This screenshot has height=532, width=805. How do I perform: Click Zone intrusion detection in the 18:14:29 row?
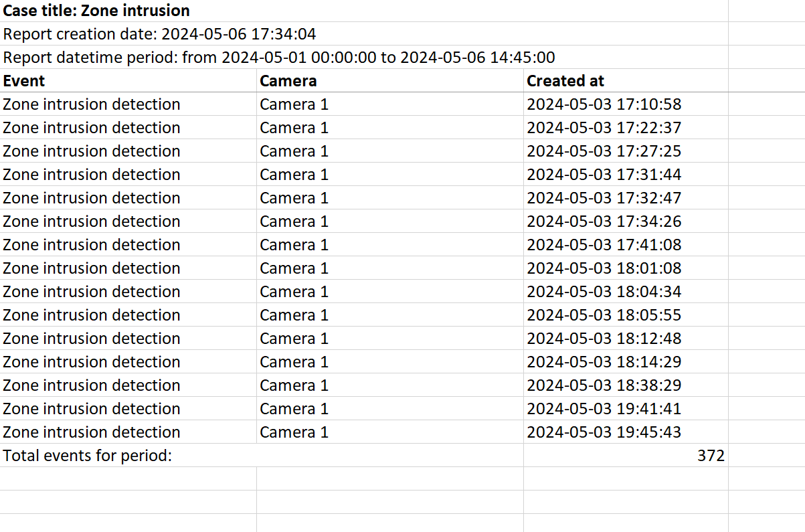point(92,362)
